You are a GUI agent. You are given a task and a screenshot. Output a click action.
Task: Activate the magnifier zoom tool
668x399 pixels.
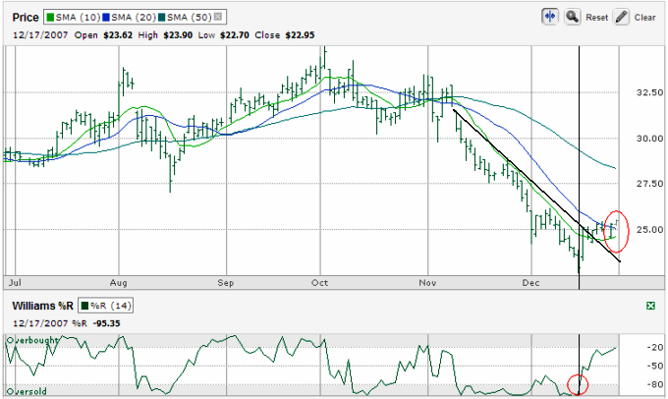point(572,17)
